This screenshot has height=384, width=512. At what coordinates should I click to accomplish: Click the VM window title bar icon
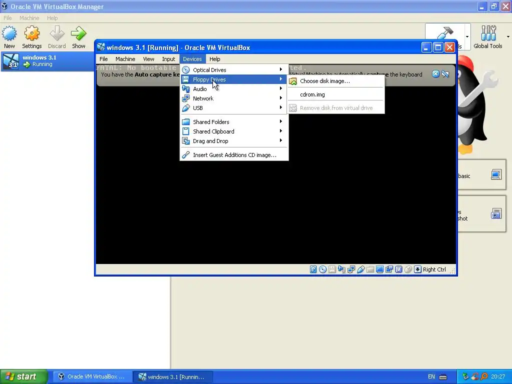point(101,47)
